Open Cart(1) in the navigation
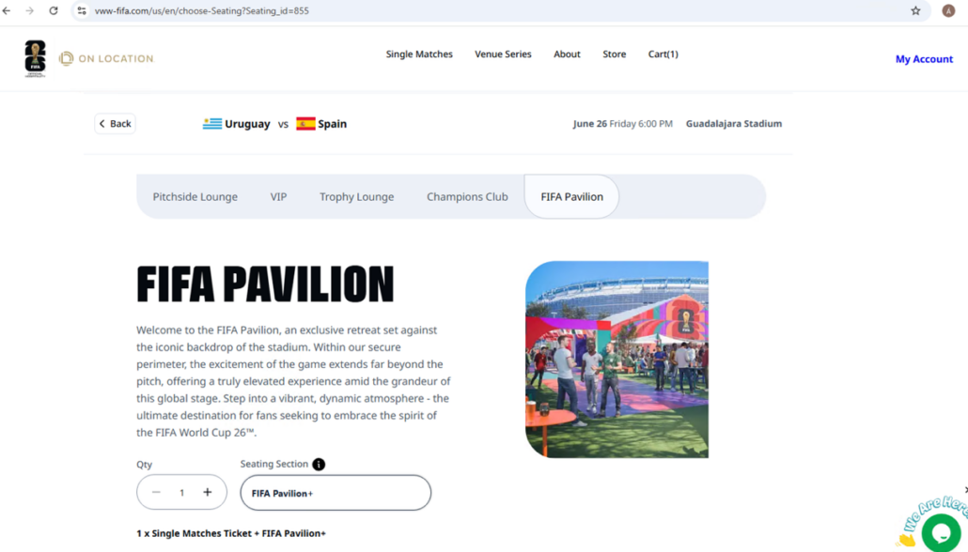The width and height of the screenshot is (968, 552). pyautogui.click(x=663, y=54)
